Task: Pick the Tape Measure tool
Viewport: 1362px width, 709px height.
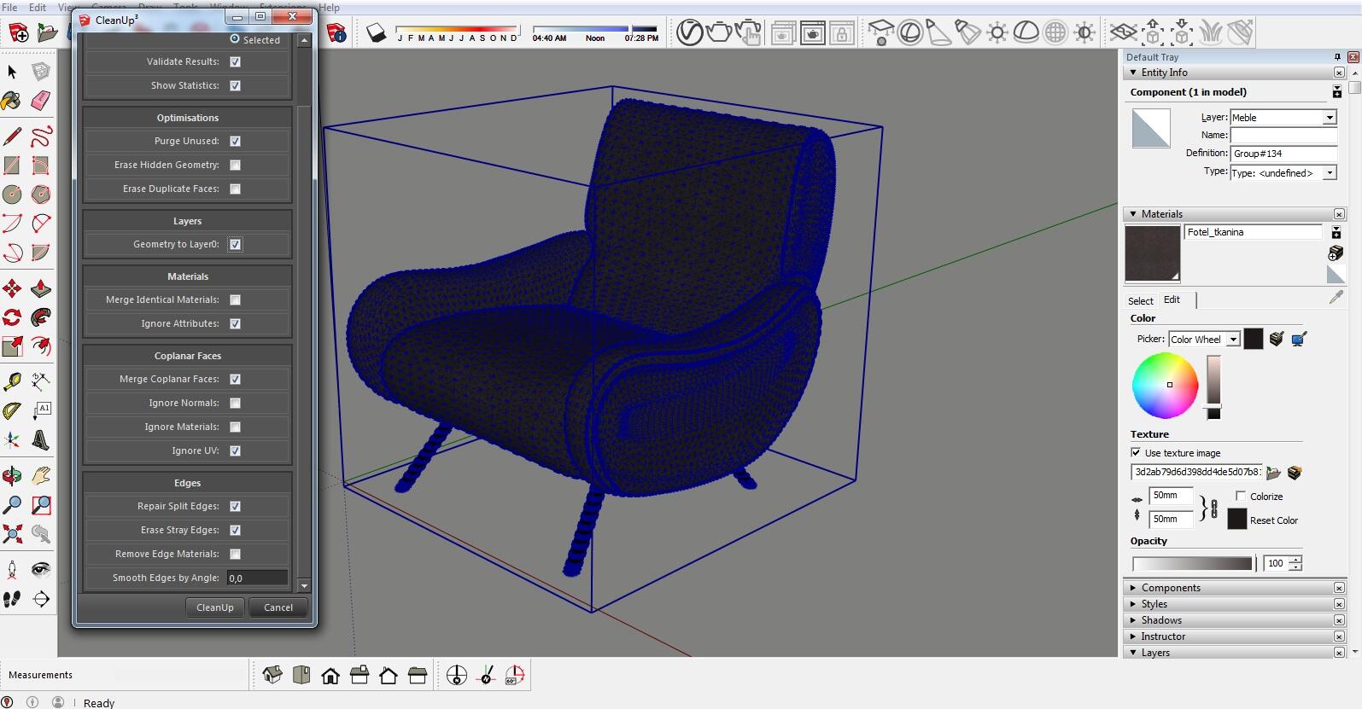Action: click(x=12, y=381)
